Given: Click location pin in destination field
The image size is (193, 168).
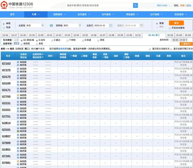Looking at the screenshot, I should (80, 25).
